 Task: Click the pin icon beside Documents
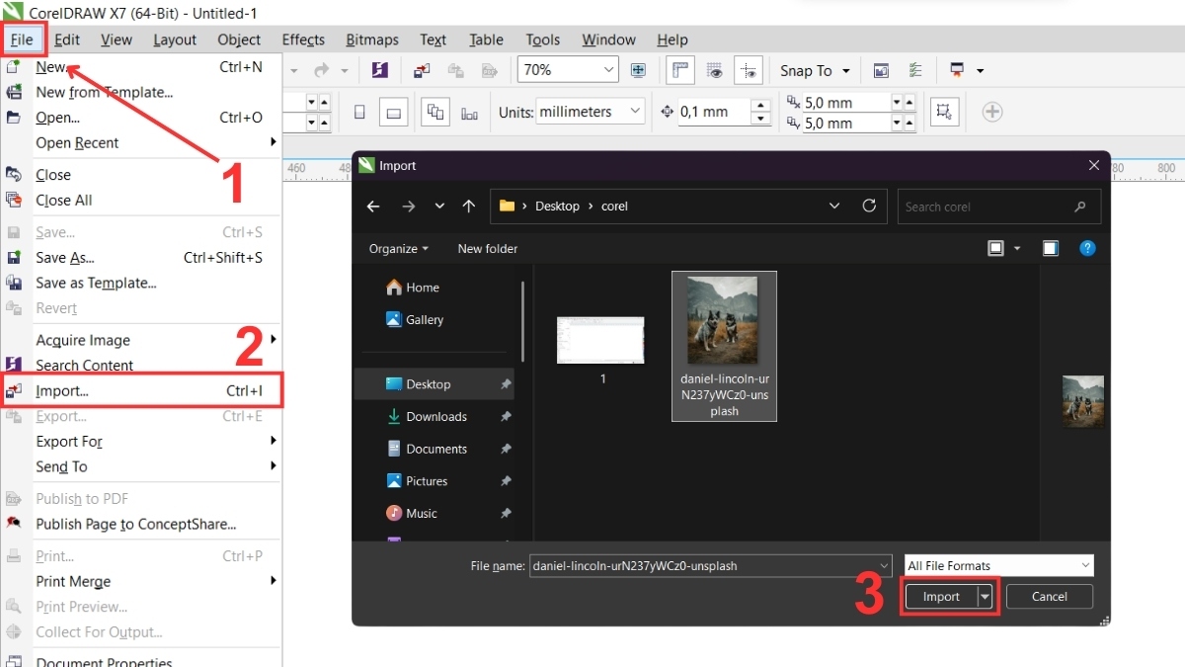[x=506, y=449]
